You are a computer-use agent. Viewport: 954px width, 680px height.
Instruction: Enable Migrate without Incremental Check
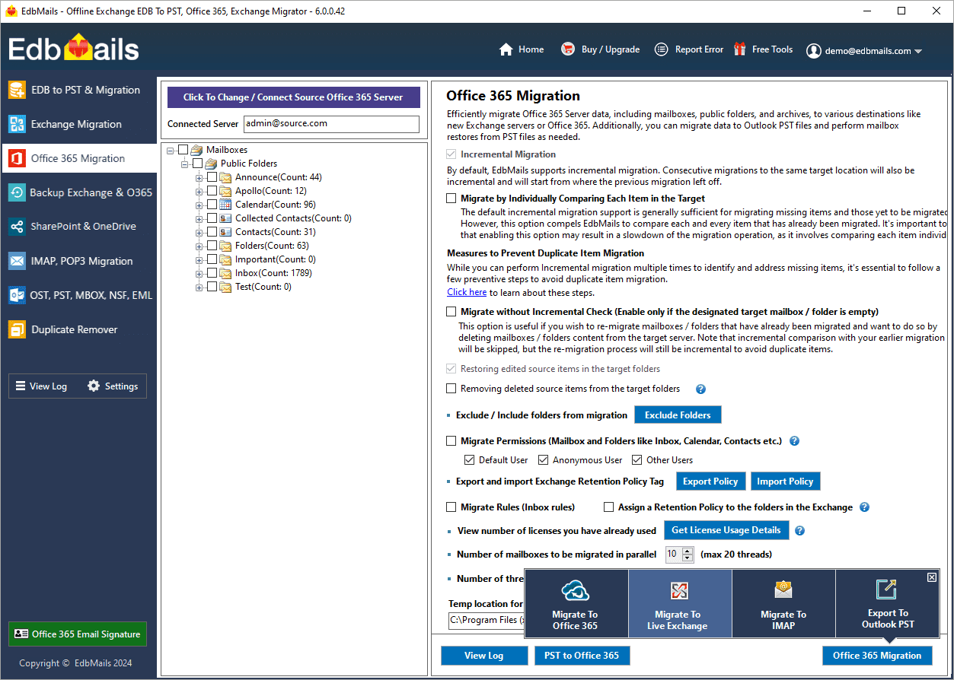451,312
